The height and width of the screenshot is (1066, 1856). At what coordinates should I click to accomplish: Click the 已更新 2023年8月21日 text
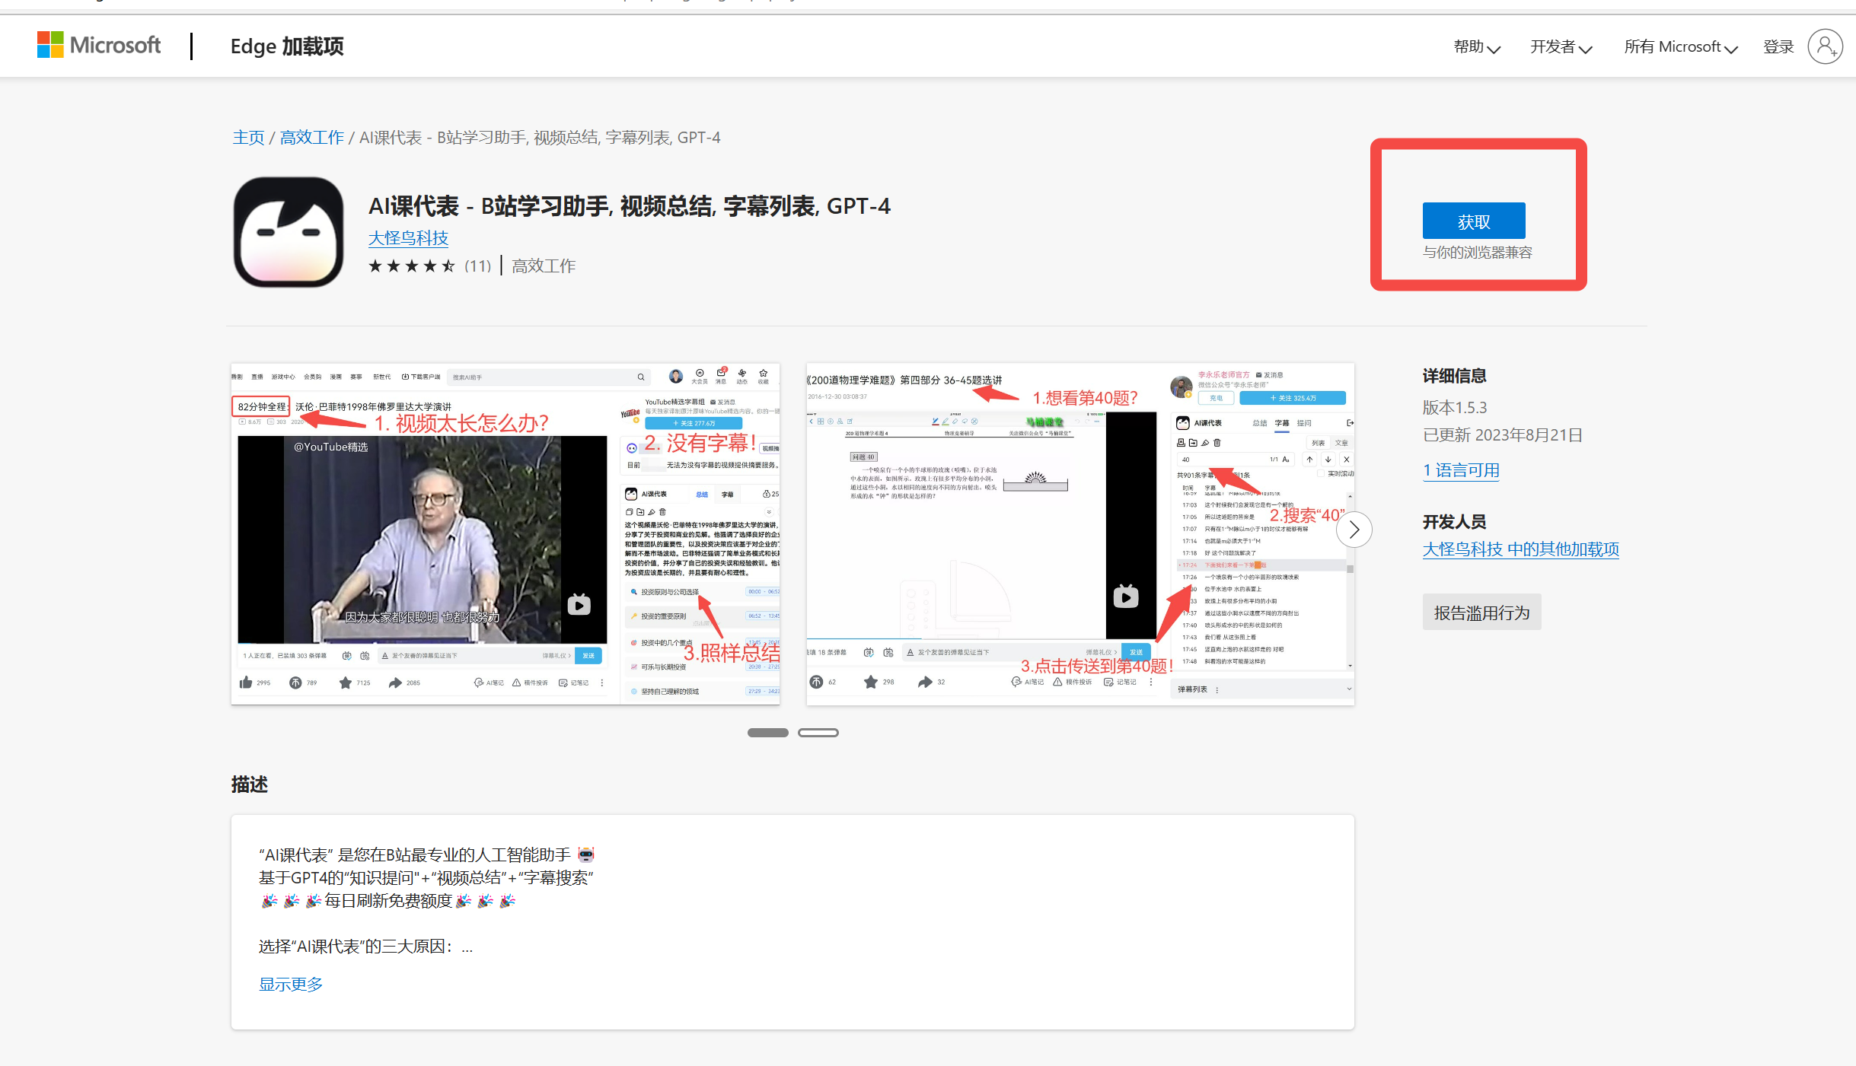[x=1503, y=435]
